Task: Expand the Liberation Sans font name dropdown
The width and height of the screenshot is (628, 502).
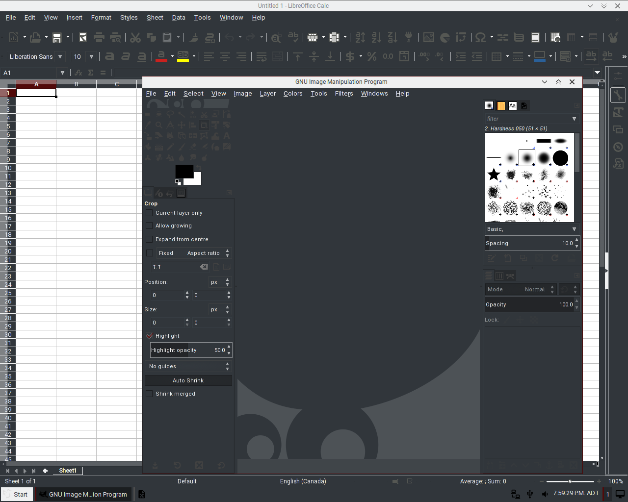Action: (60, 56)
